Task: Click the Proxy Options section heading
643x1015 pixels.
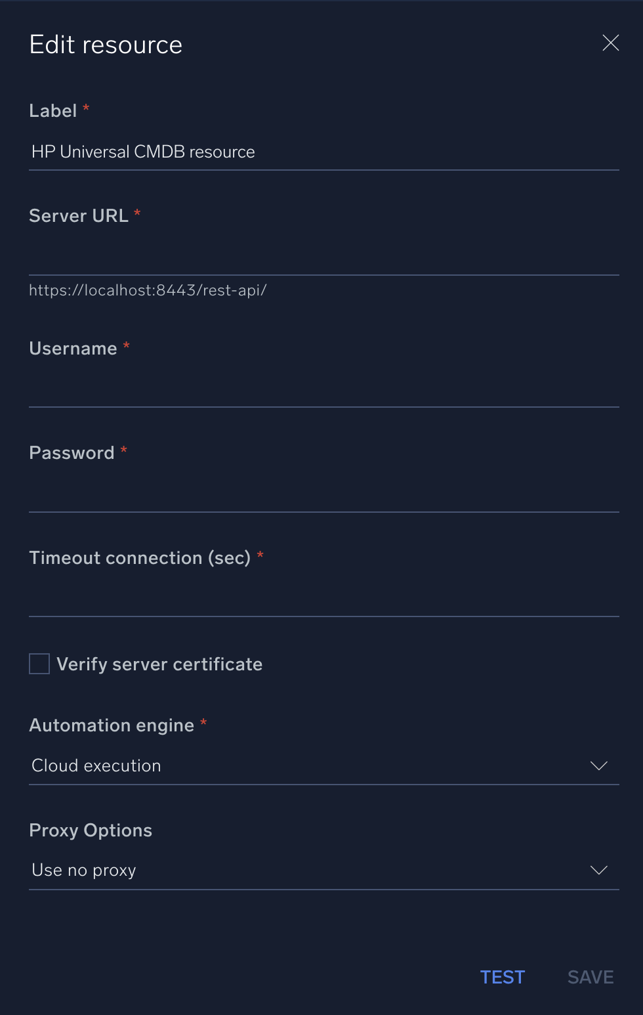Action: 90,830
